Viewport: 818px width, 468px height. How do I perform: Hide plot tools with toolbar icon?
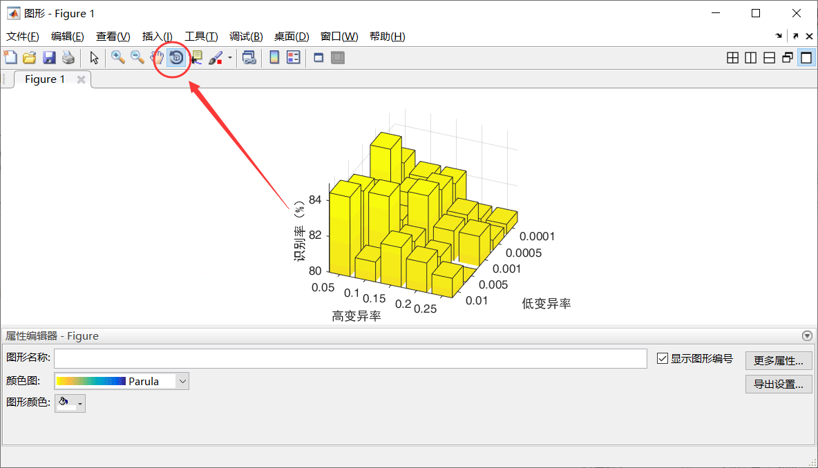click(x=318, y=58)
